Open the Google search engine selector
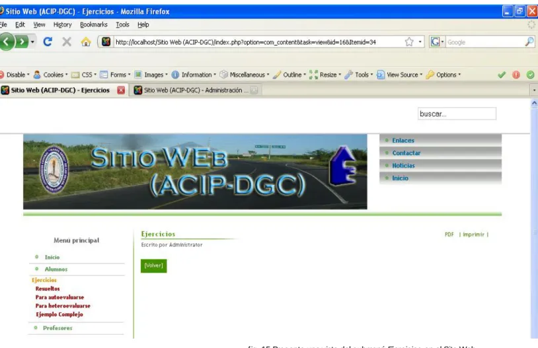This screenshot has height=348, width=538. 437,42
